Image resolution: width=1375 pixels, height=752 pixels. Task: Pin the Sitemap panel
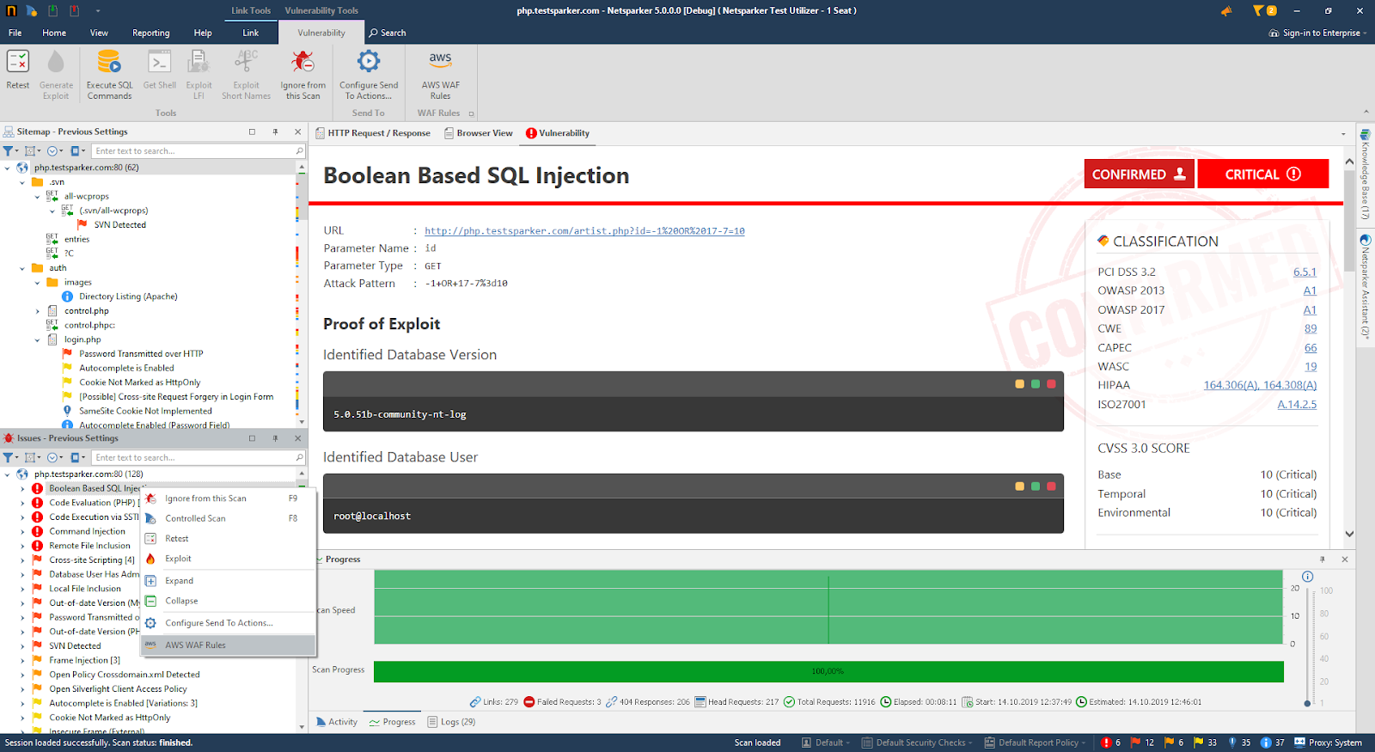pos(275,132)
